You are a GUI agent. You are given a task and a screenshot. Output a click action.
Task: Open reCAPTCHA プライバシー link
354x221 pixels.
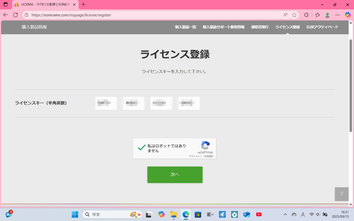click(195, 156)
